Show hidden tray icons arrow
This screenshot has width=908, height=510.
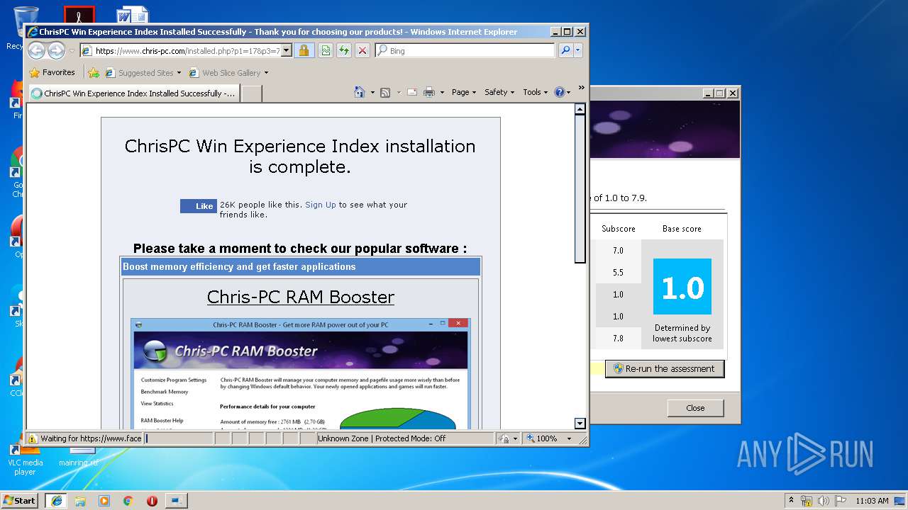click(791, 501)
